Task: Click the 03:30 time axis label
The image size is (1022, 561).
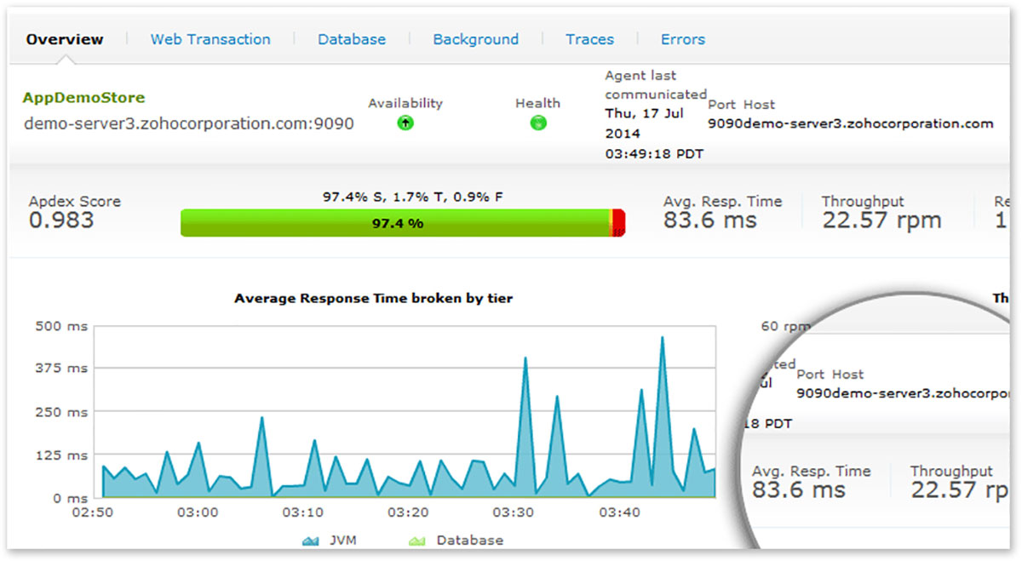Action: click(x=513, y=513)
